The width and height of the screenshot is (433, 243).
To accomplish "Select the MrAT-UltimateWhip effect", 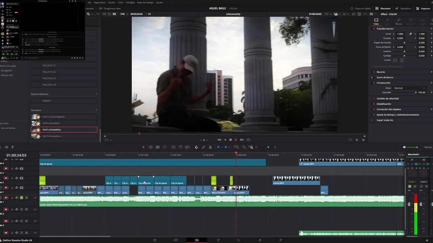I will [x=64, y=130].
